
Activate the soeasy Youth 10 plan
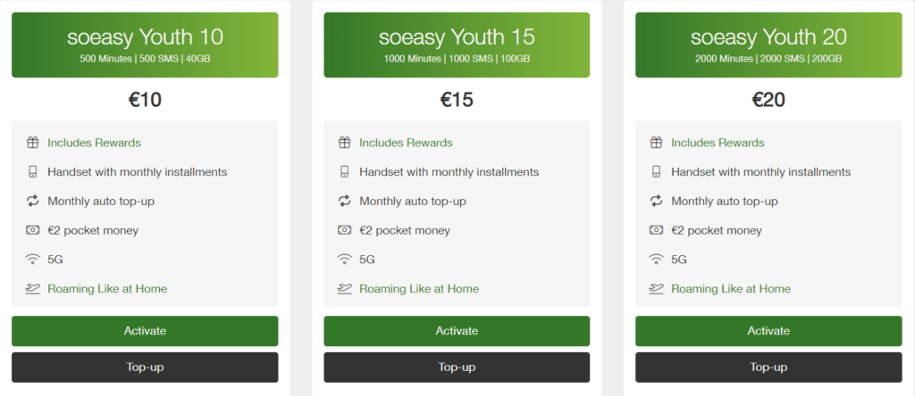tap(145, 331)
